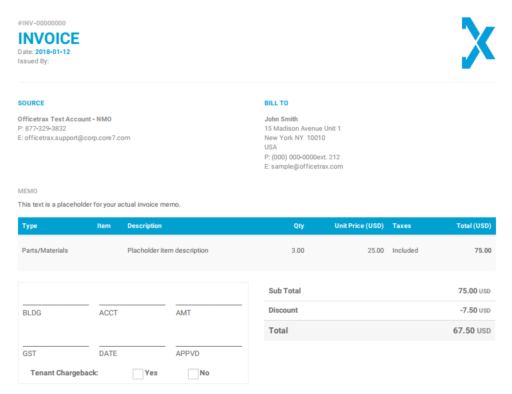This screenshot has height=394, width=512.
Task: Click the Unit Price (USD) column header
Action: click(359, 226)
